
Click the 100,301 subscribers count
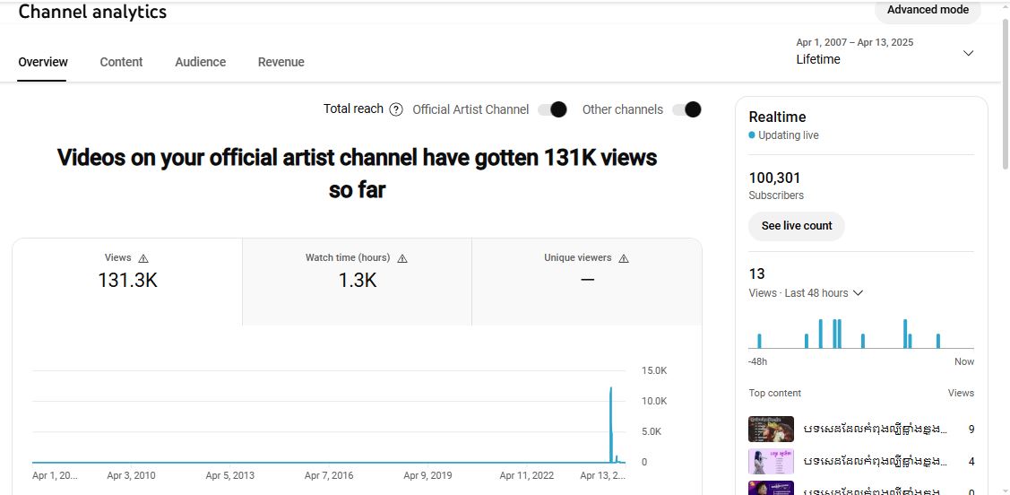pyautogui.click(x=774, y=178)
